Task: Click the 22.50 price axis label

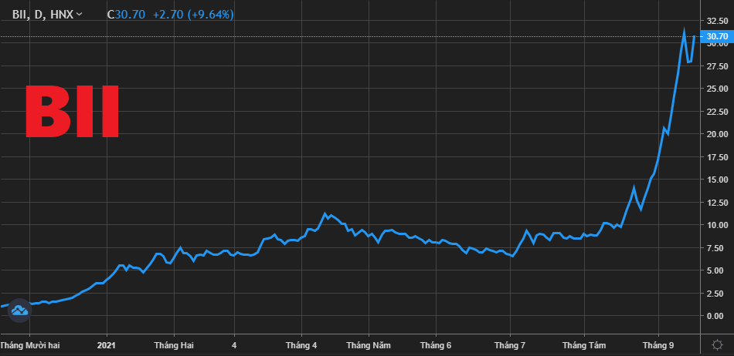Action: pos(717,112)
